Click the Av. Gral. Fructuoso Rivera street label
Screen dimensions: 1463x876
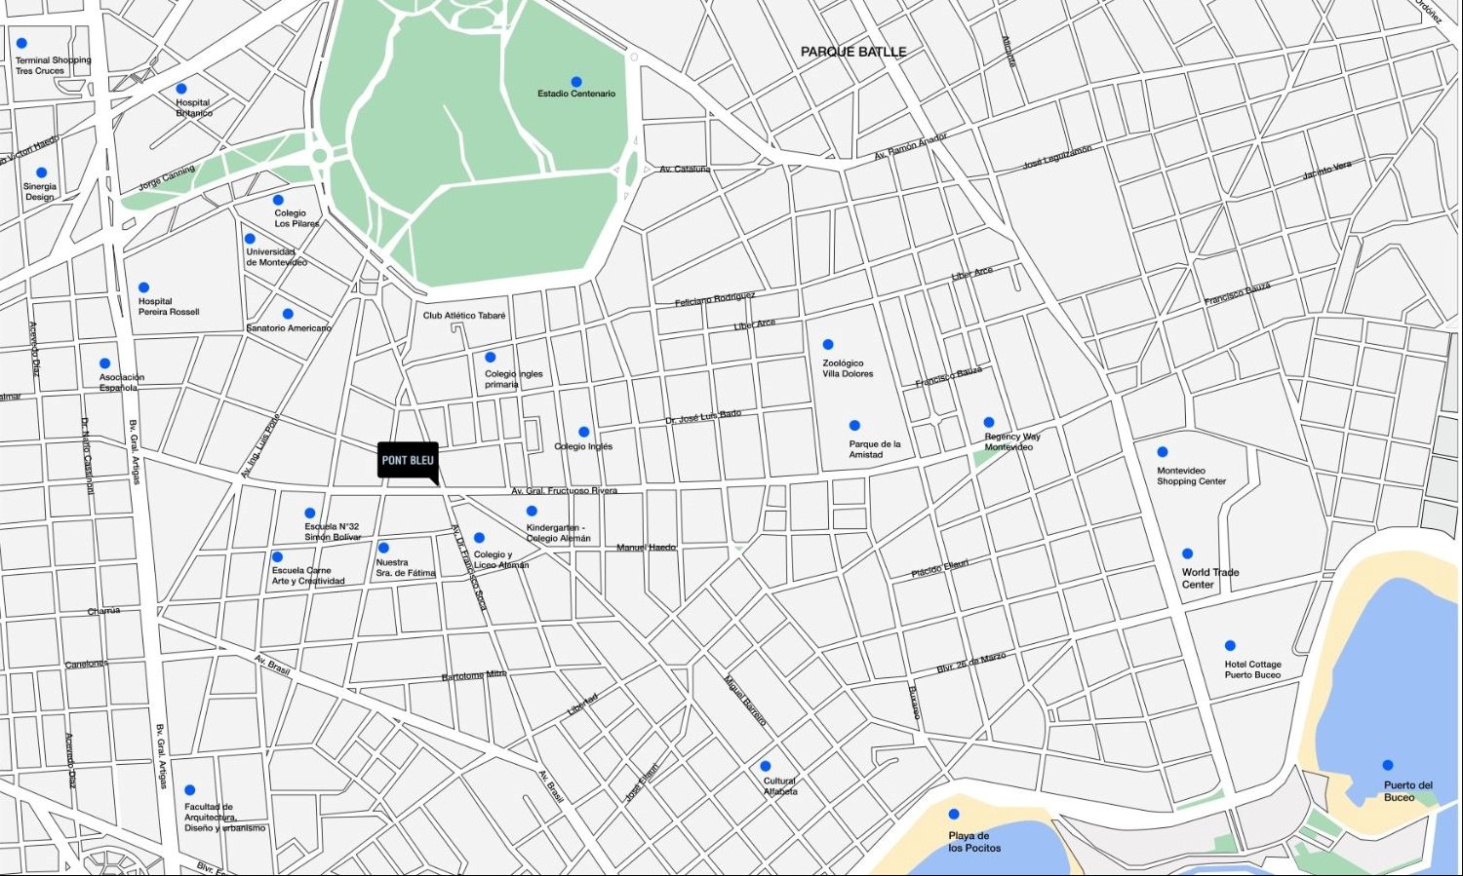pos(564,491)
